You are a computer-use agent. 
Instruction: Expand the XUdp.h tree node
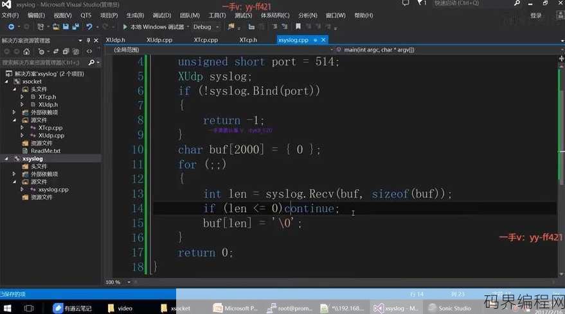click(x=22, y=104)
